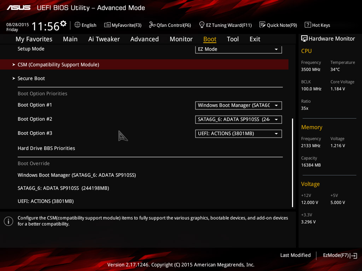Click the Hot Keys question mark icon
Viewport: 362px width, 271px height.
click(x=308, y=25)
